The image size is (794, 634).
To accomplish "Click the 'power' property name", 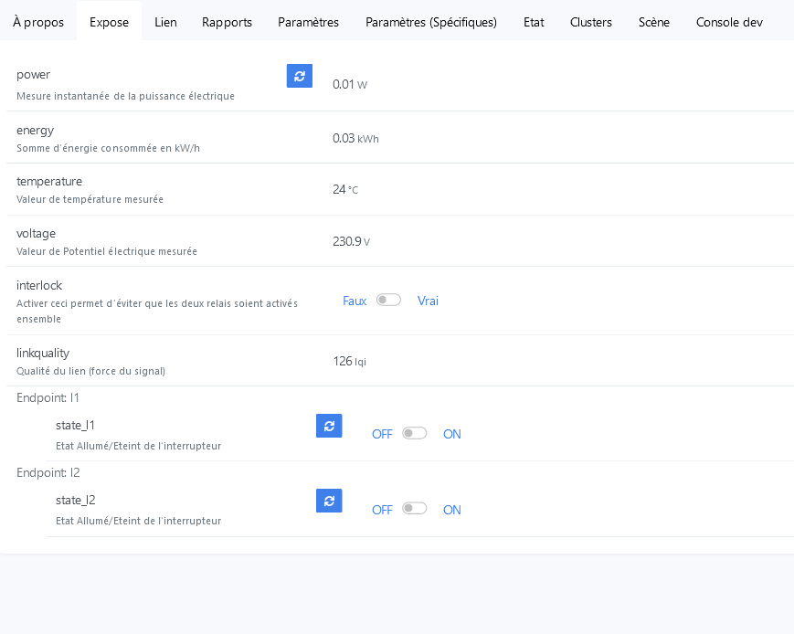I will (x=33, y=74).
